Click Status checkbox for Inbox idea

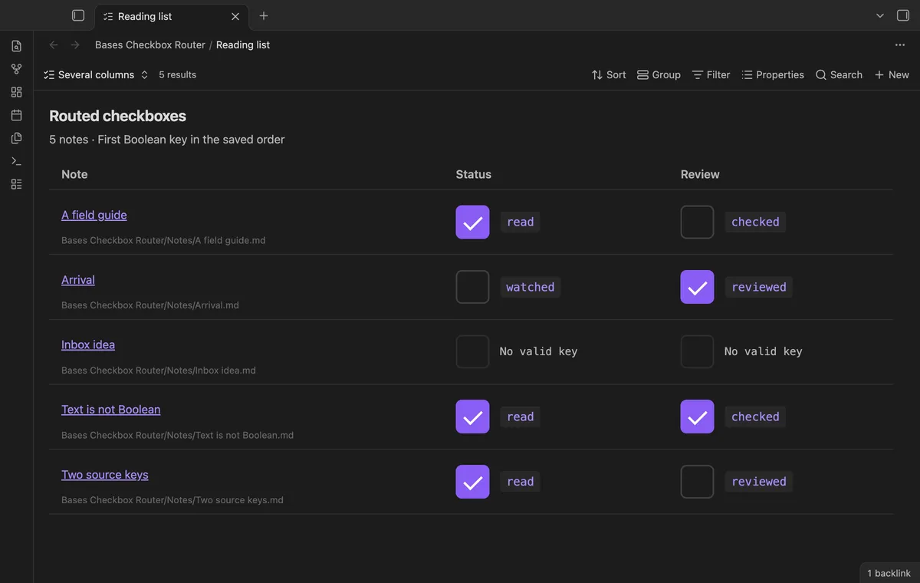coord(472,351)
